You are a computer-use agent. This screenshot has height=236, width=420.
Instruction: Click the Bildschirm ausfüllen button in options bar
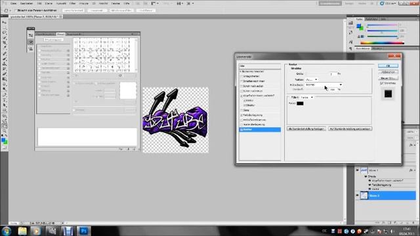tap(121, 10)
